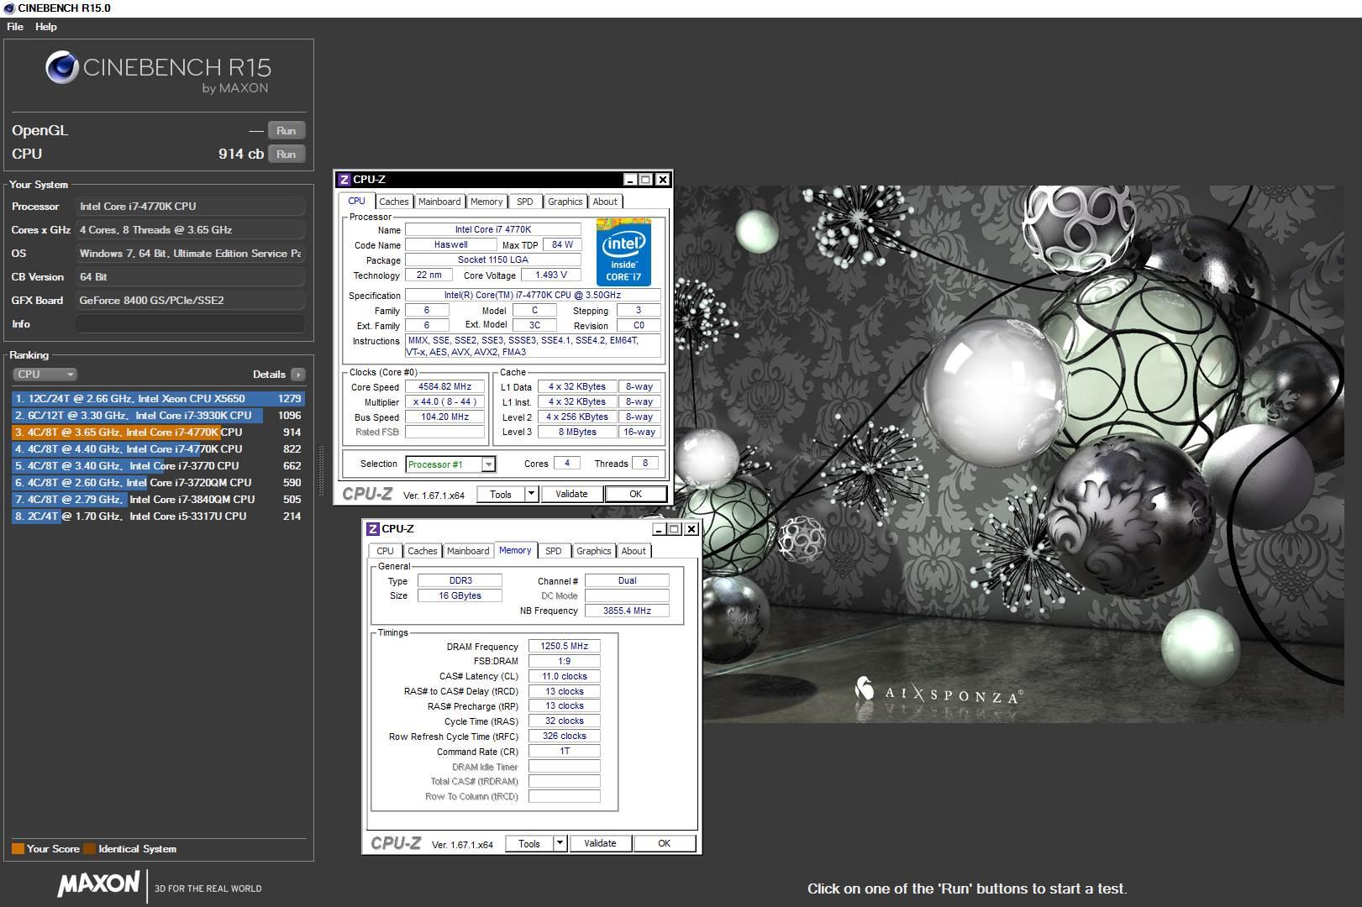This screenshot has height=907, width=1362.
Task: Click OK in lower CPU-Z window
Action: click(665, 844)
